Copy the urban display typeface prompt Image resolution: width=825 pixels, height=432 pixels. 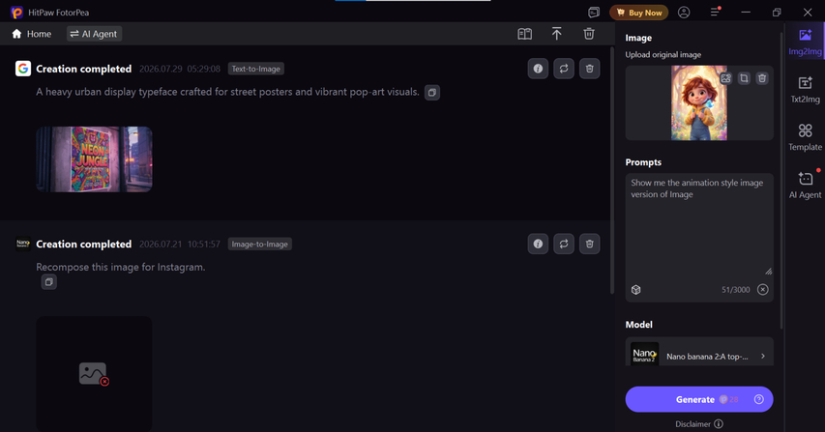click(x=432, y=93)
